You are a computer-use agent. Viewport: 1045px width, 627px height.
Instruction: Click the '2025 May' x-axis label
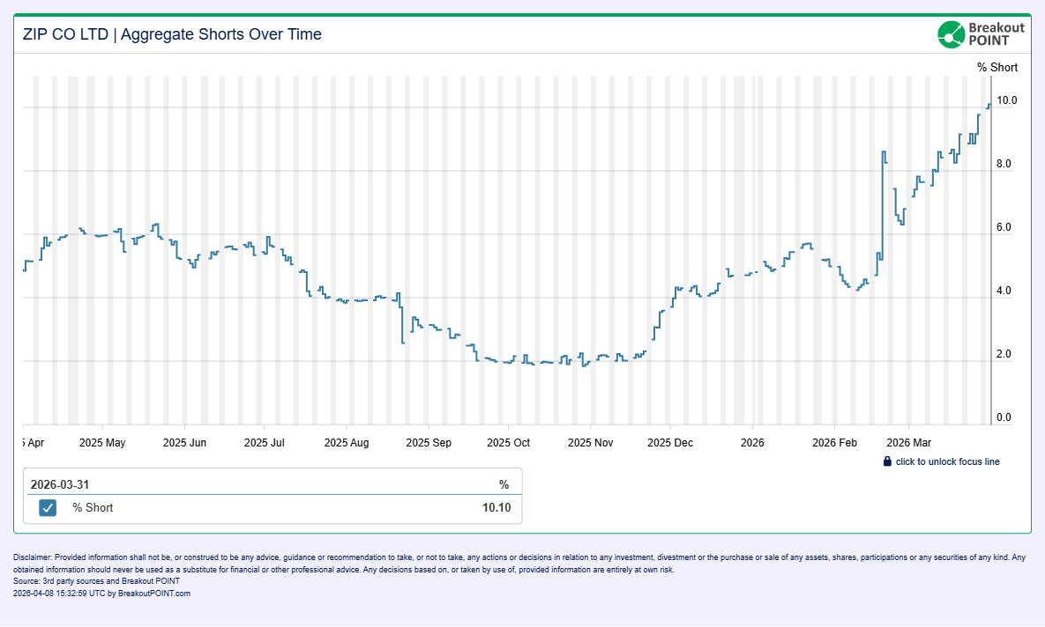(x=102, y=443)
